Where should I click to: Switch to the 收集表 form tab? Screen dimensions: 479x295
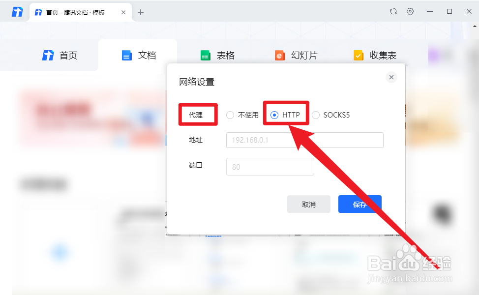click(375, 55)
